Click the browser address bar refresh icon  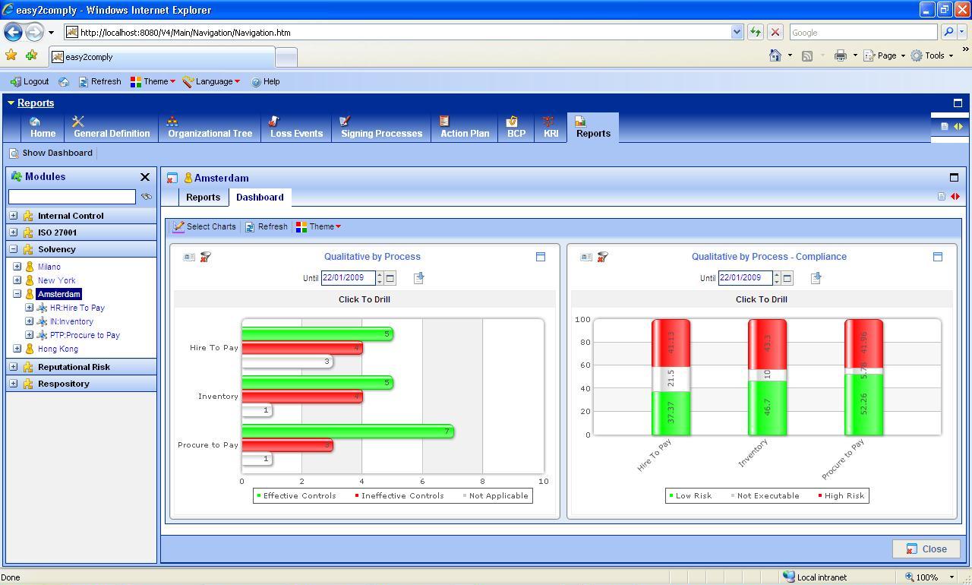click(x=756, y=32)
